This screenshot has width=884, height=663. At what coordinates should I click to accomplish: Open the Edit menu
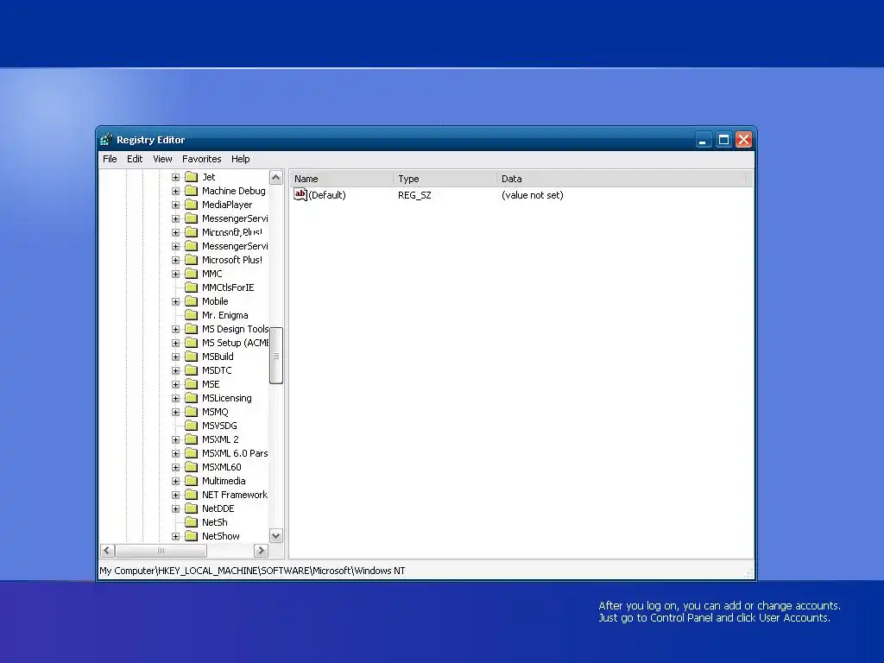135,159
